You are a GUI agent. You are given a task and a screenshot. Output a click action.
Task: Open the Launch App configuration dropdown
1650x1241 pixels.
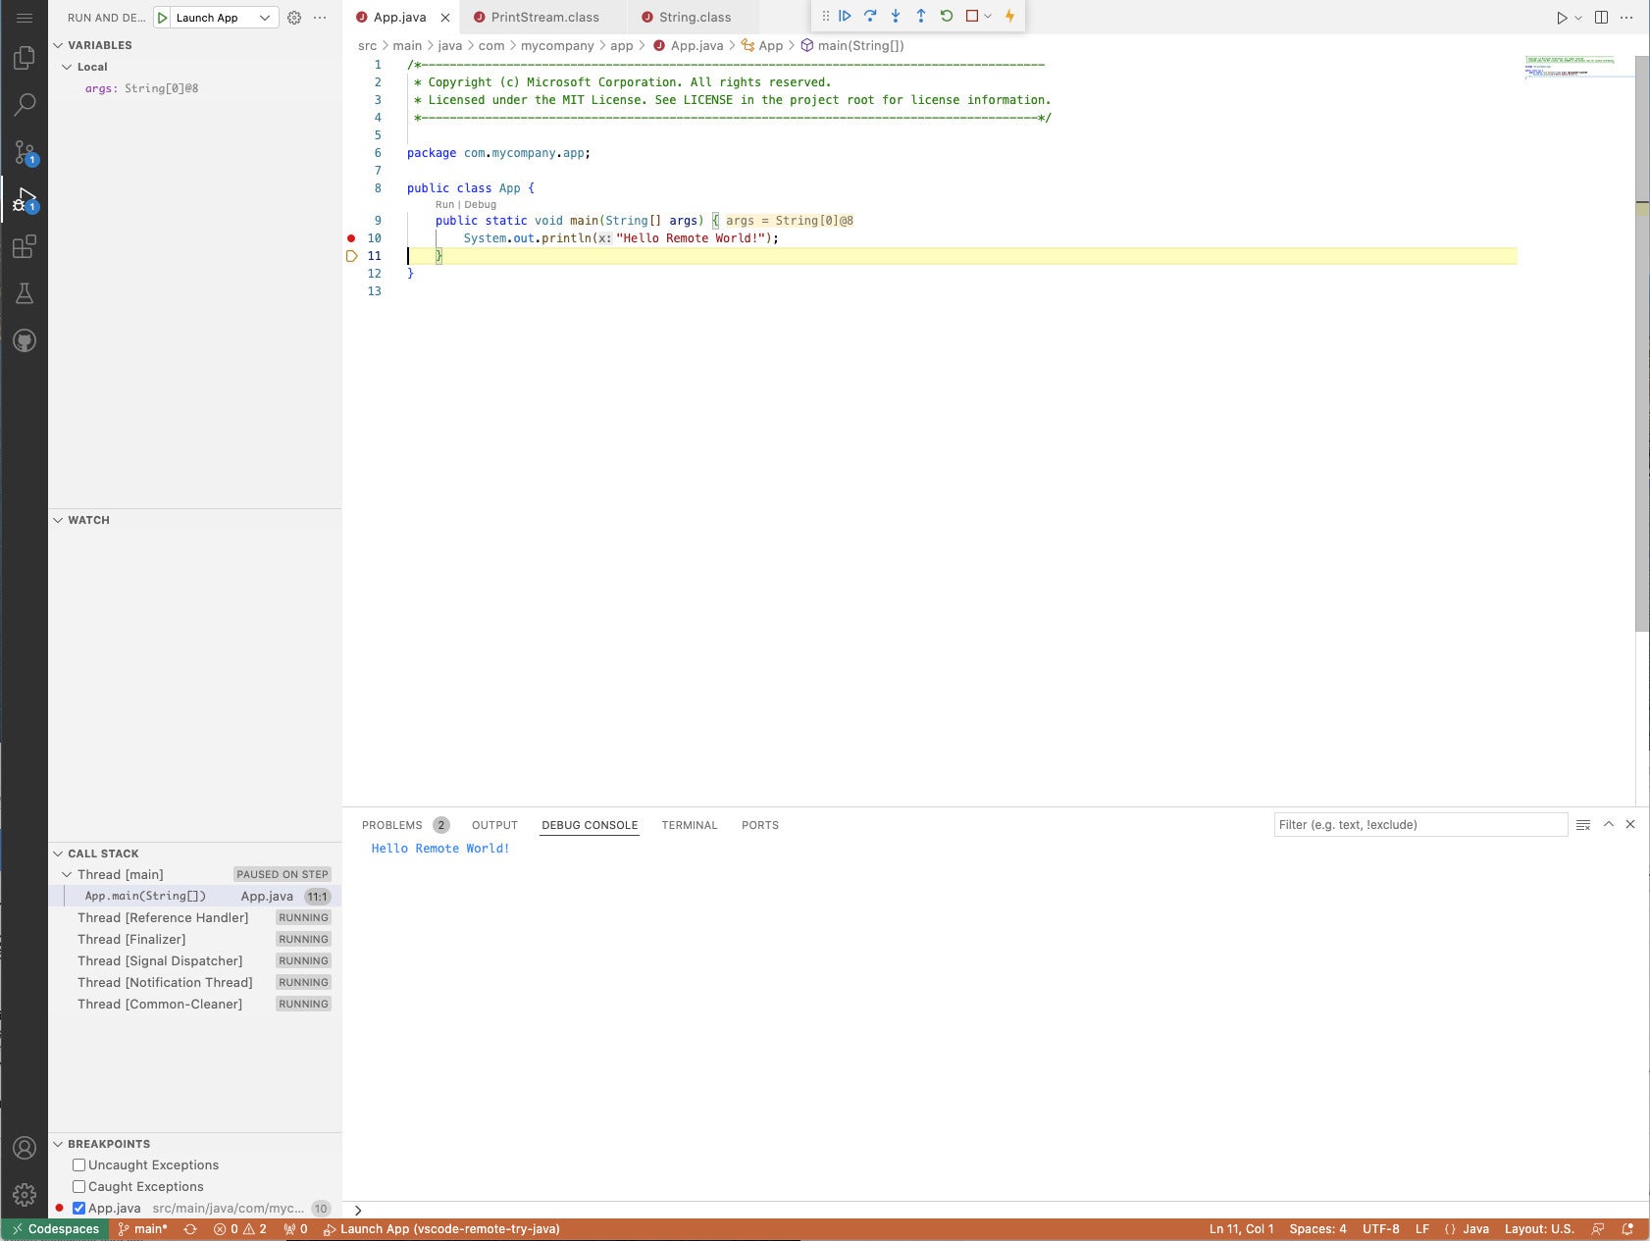tap(226, 18)
